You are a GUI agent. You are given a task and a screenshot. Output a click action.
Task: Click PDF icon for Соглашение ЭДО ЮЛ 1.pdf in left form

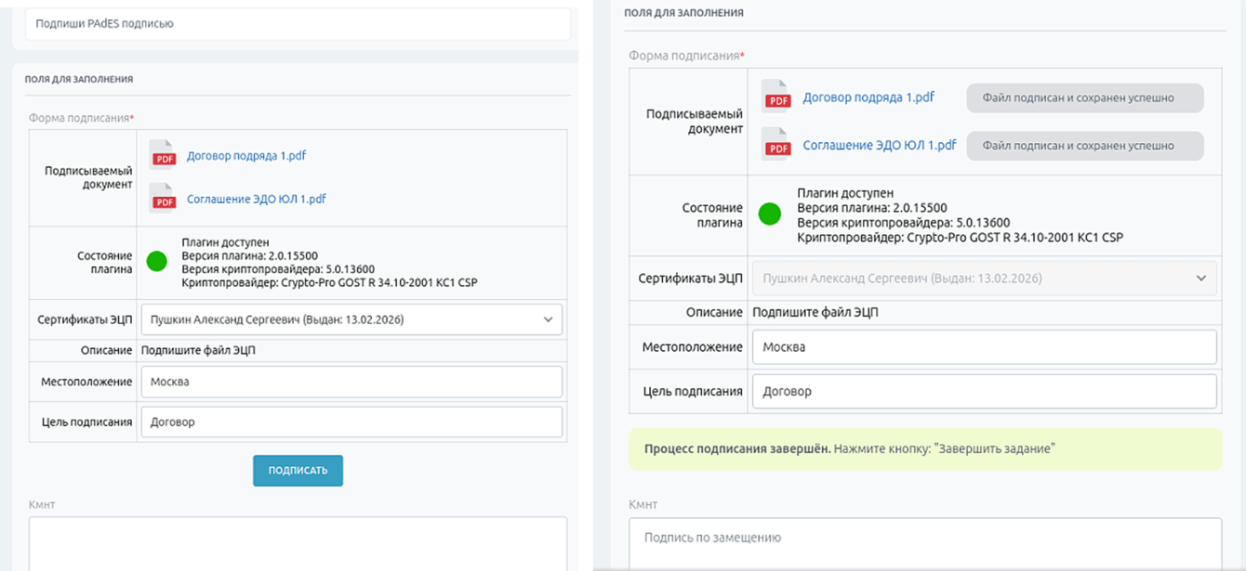coord(163,198)
